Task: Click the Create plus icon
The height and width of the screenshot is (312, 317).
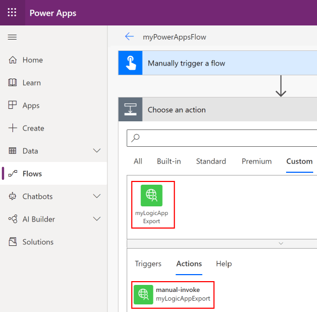Action: (x=12, y=128)
